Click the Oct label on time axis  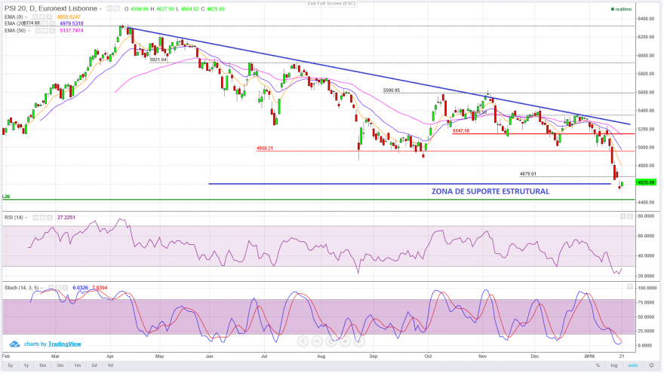click(428, 356)
